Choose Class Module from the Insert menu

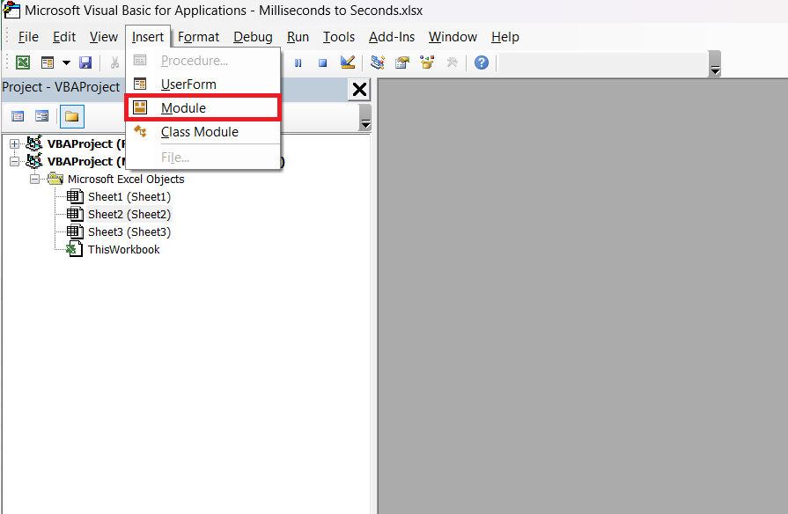coord(203,132)
